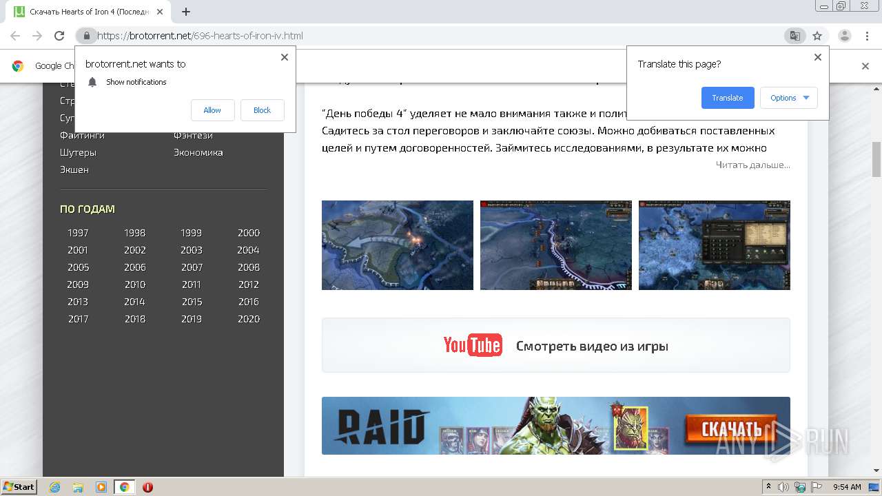Open the translate Options dropdown

pos(789,98)
